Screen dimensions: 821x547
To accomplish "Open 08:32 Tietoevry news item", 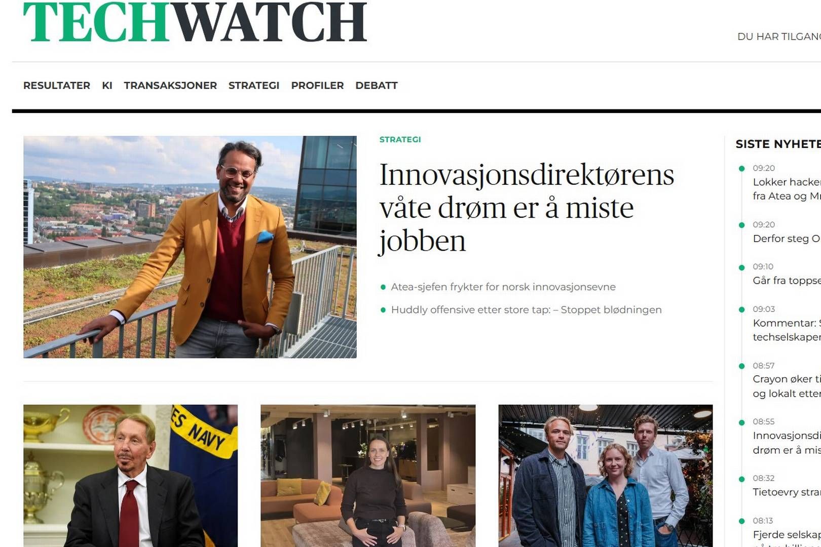I will tap(787, 492).
